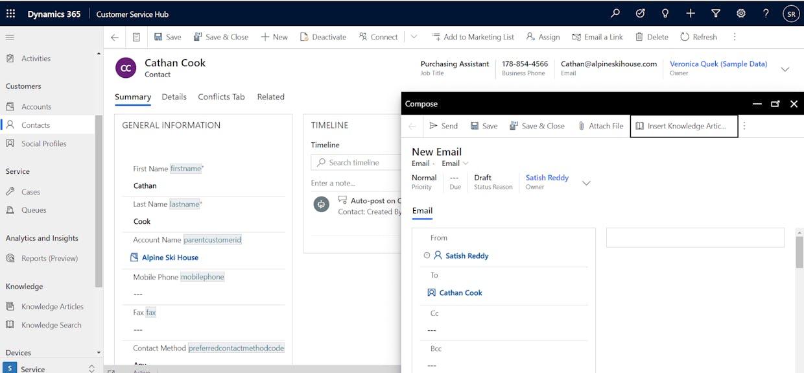Create a New contact record
Image resolution: width=804 pixels, height=373 pixels.
[x=274, y=37]
